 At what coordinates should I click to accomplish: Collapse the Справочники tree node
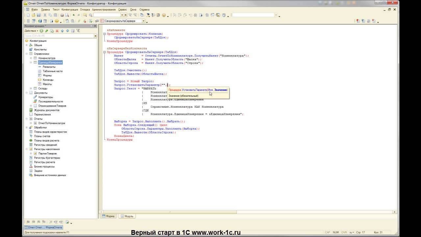27,54
